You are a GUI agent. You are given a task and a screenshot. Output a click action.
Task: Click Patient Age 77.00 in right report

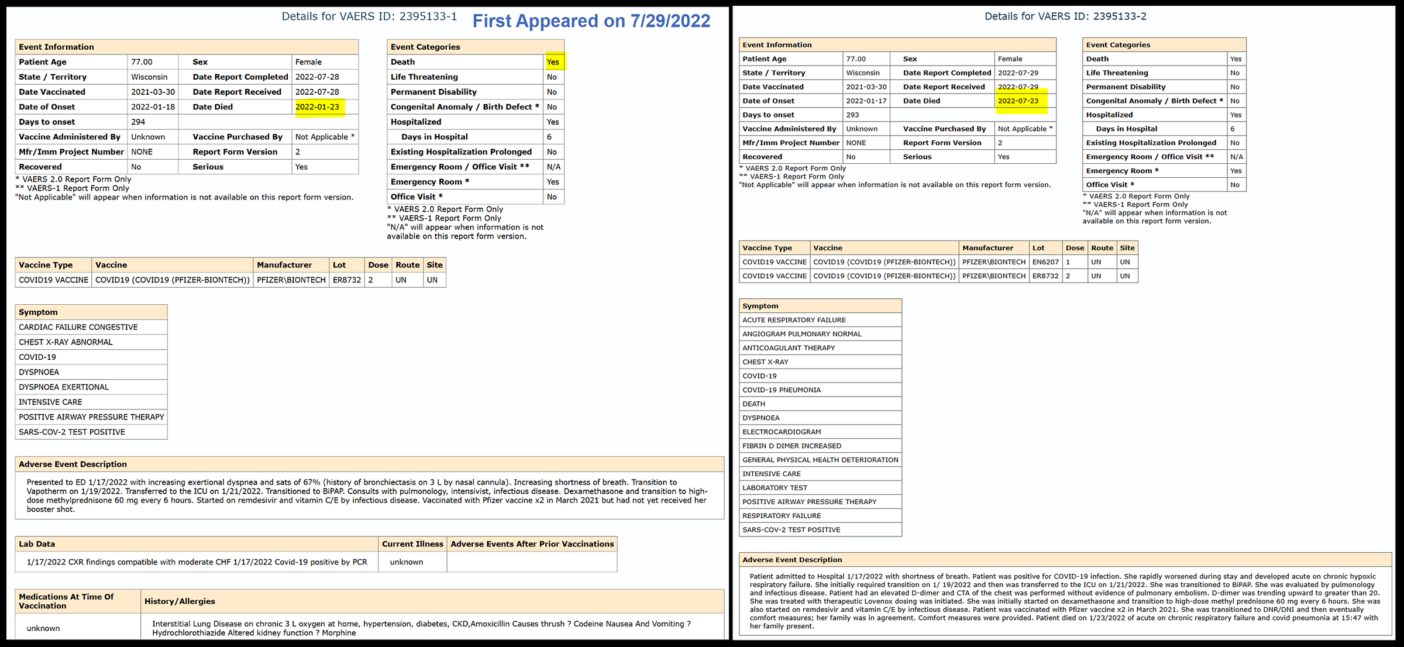[855, 59]
